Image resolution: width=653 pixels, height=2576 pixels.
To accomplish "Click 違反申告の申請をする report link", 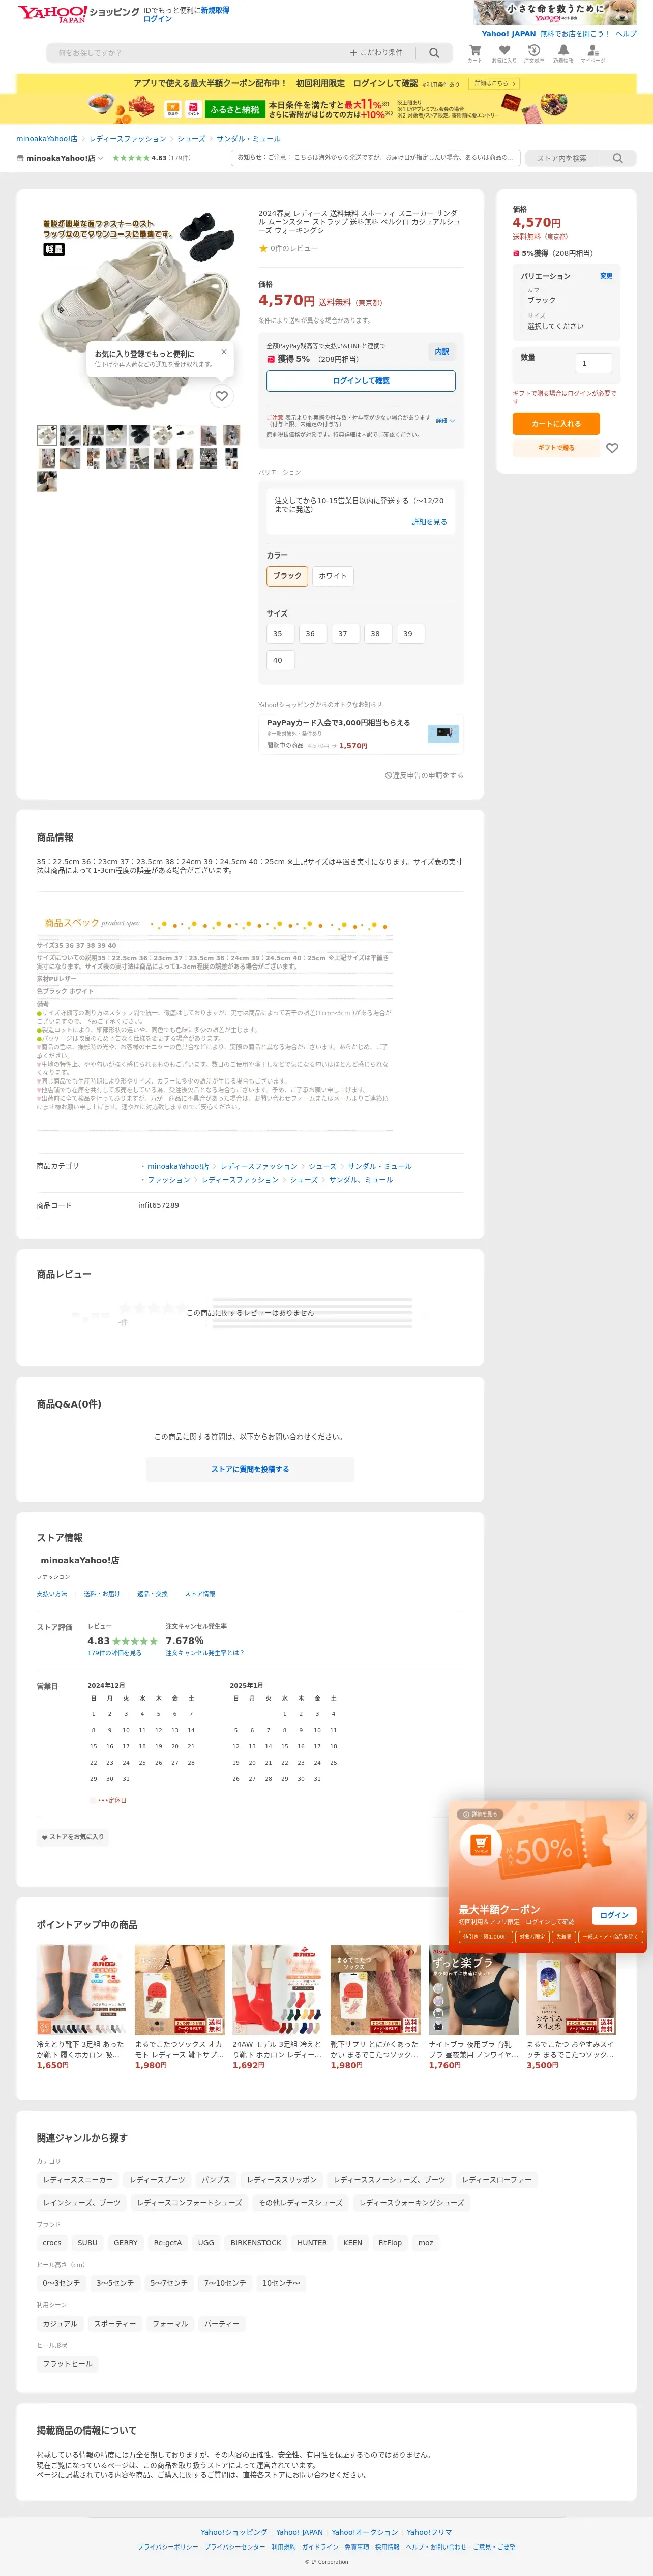I will pos(424,775).
